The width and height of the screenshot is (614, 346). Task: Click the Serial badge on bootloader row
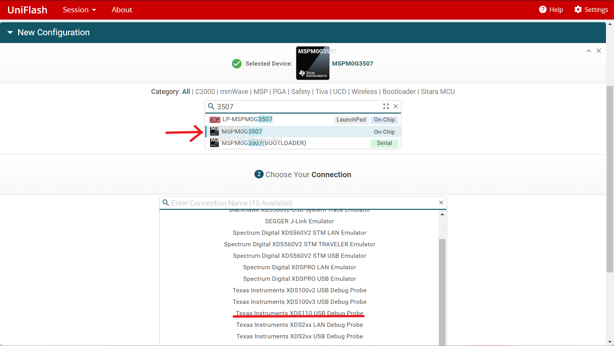(x=385, y=143)
